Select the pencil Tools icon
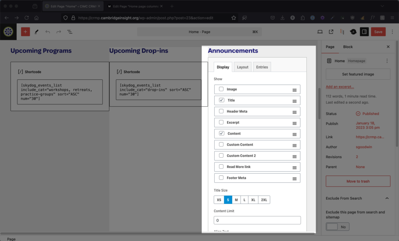Viewport: 399px width, 241px height. [37, 32]
